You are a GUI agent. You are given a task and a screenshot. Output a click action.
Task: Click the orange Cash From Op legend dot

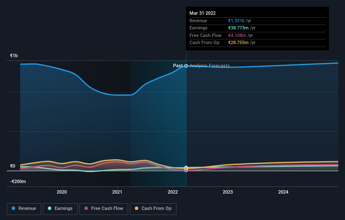(137, 208)
